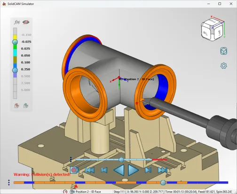
Task: Click the 2.500 legend value
Action: 25,83
